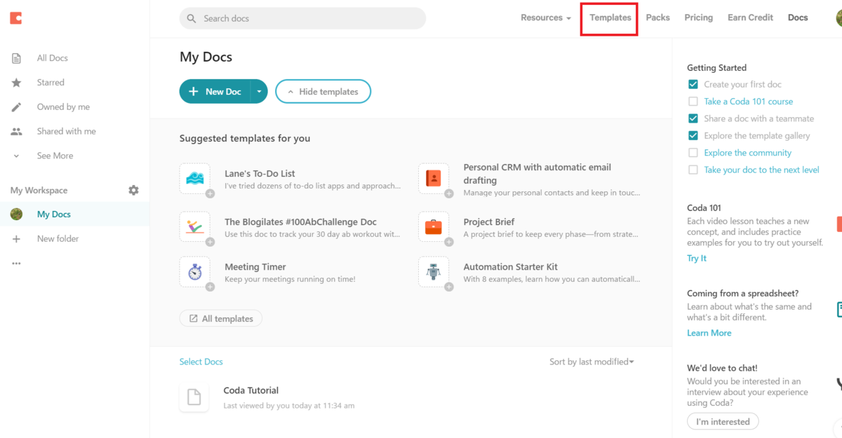This screenshot has width=842, height=438.
Task: Open Project Brief template title
Action: pyautogui.click(x=489, y=222)
